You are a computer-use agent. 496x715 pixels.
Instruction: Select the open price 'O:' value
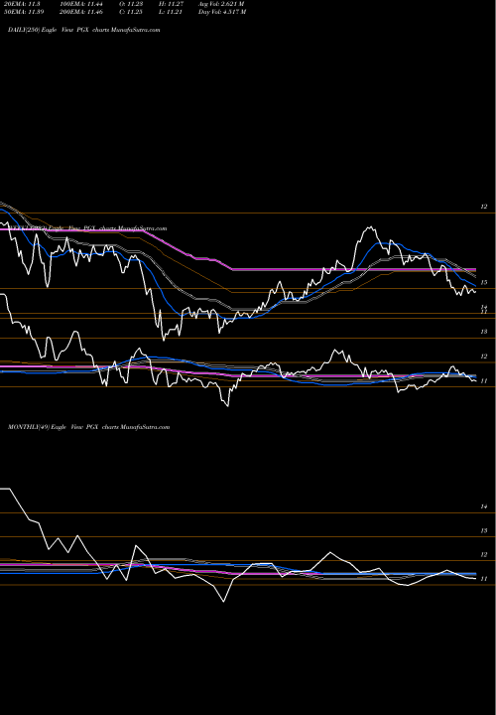[x=130, y=4]
